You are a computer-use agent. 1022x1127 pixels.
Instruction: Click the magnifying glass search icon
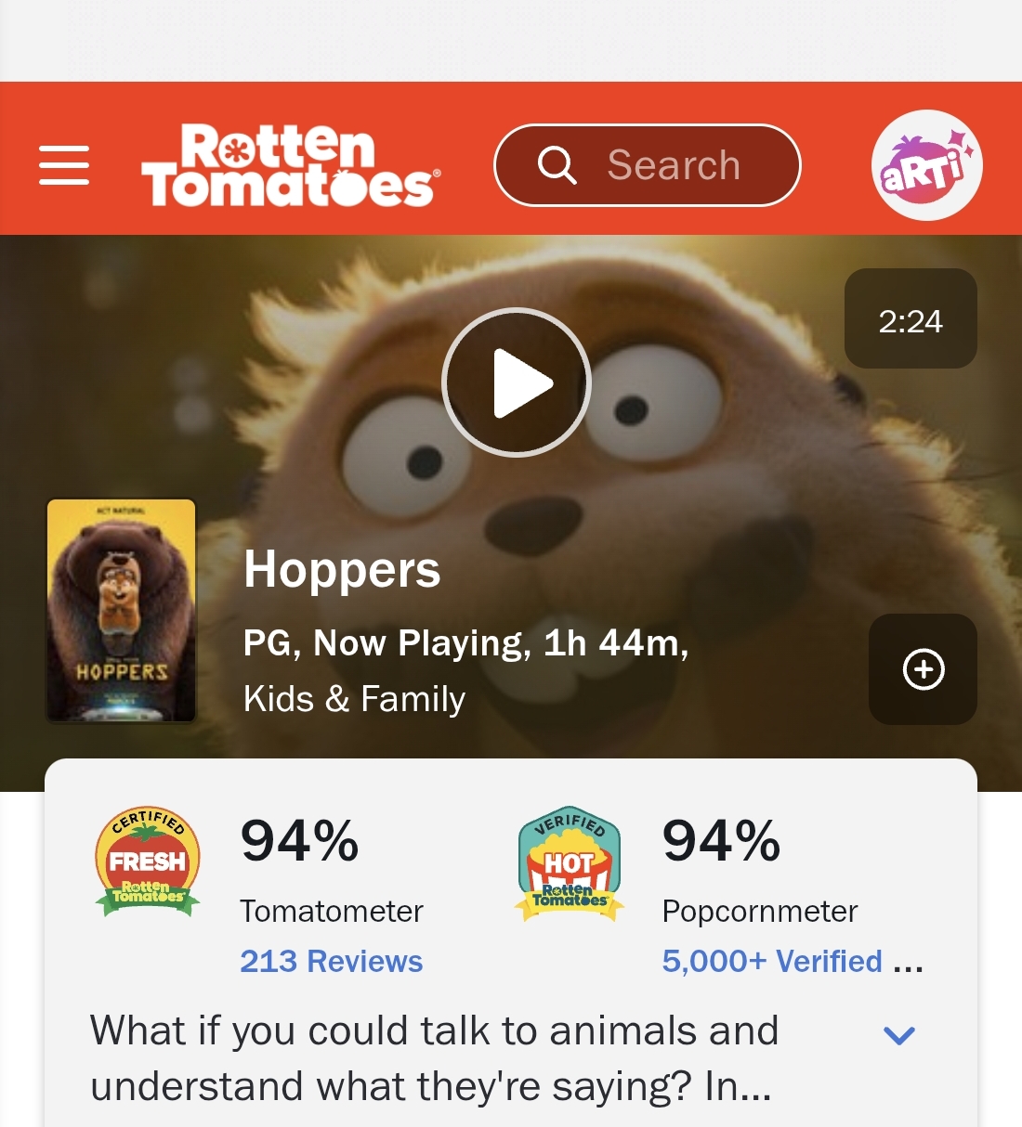point(557,165)
